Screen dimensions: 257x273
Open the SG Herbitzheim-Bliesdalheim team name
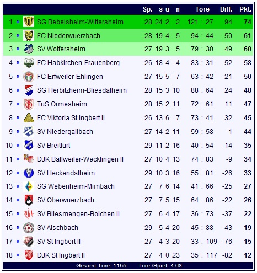[82, 90]
